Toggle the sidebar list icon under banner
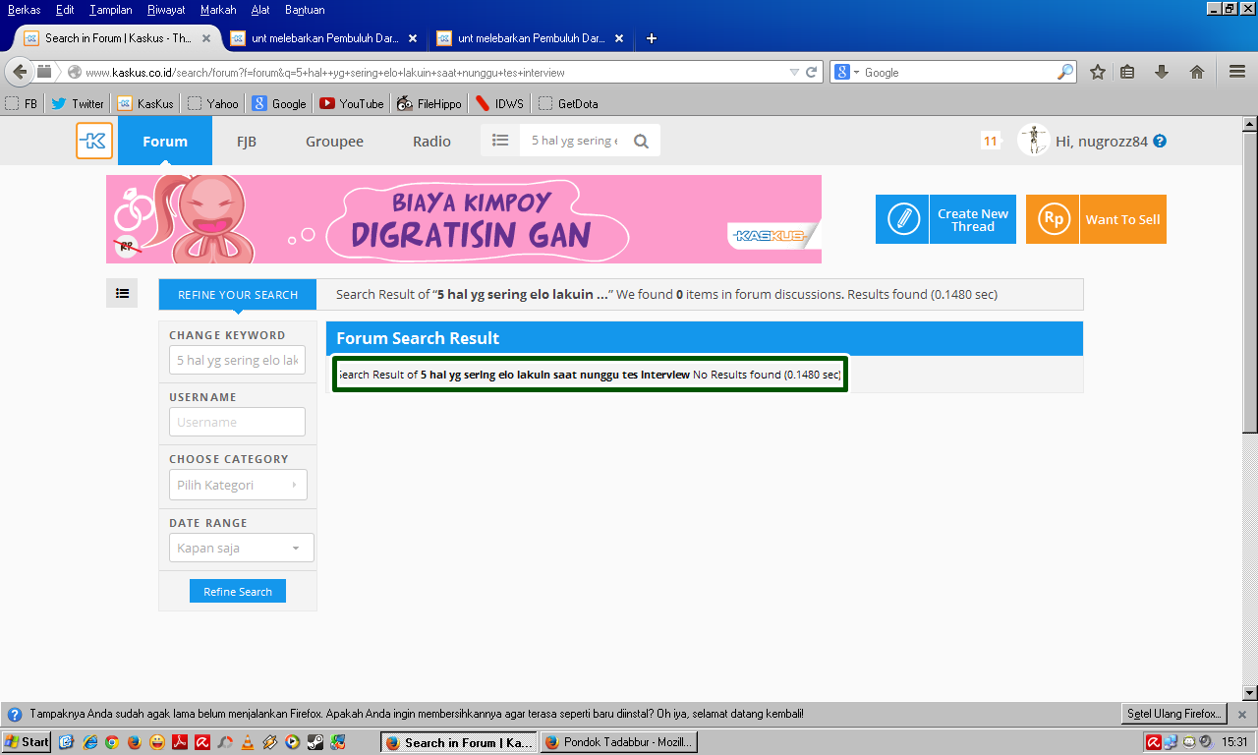The height and width of the screenshot is (755, 1258). click(122, 293)
